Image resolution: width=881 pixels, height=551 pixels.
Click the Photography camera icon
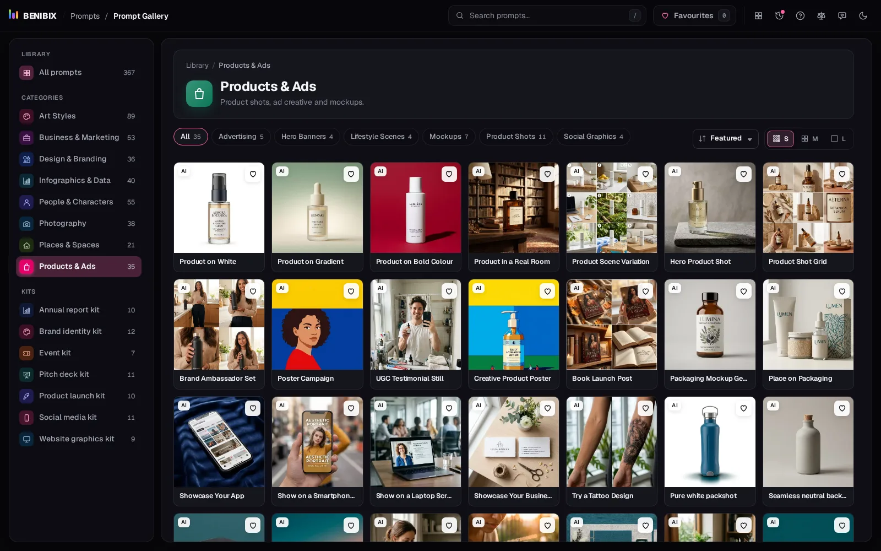coord(26,224)
